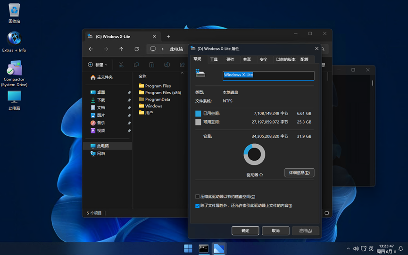
Task: Click the Copy toolbar icon
Action: pos(136,65)
